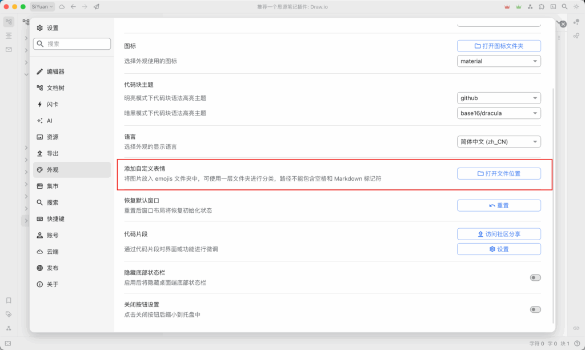Click the search magnifier in top toolbar
Screen dimensions: 585x350
[x=564, y=7]
